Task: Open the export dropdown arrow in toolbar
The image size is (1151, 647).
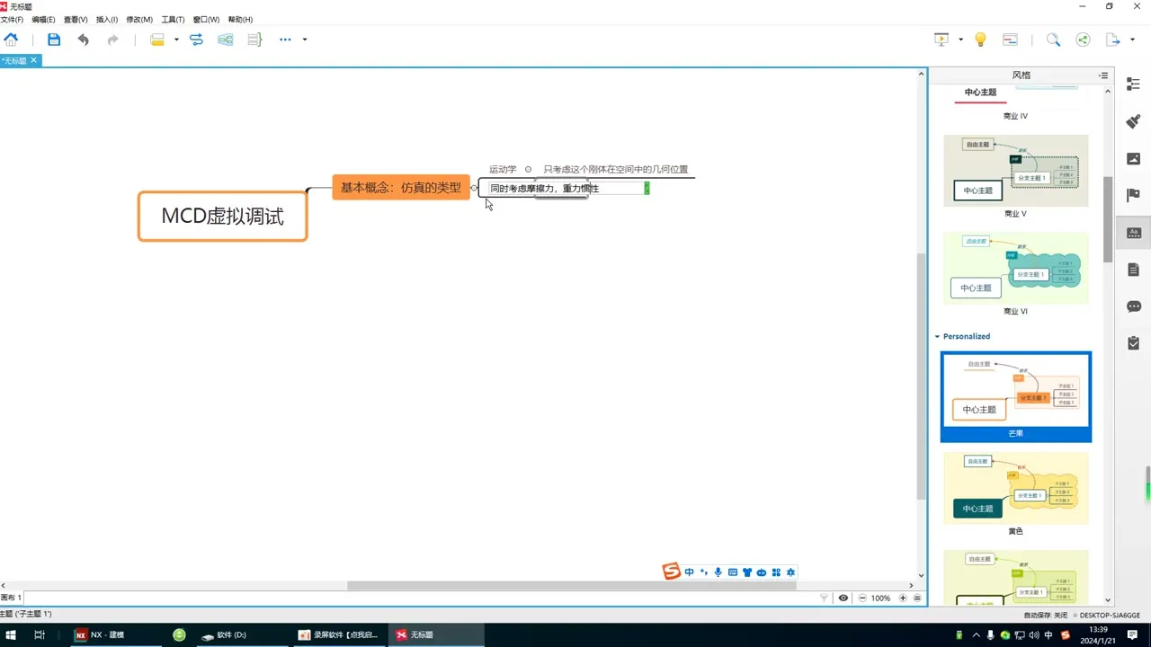Action: [x=1132, y=40]
